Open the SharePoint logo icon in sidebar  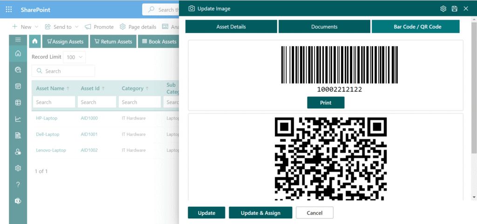(18, 201)
